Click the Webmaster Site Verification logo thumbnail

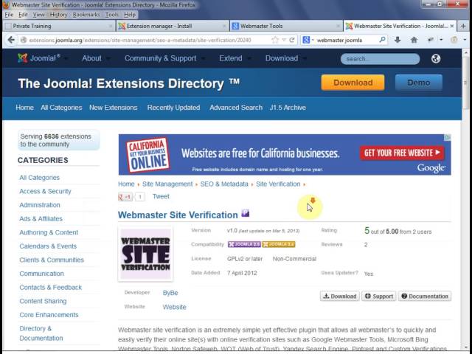(146, 254)
